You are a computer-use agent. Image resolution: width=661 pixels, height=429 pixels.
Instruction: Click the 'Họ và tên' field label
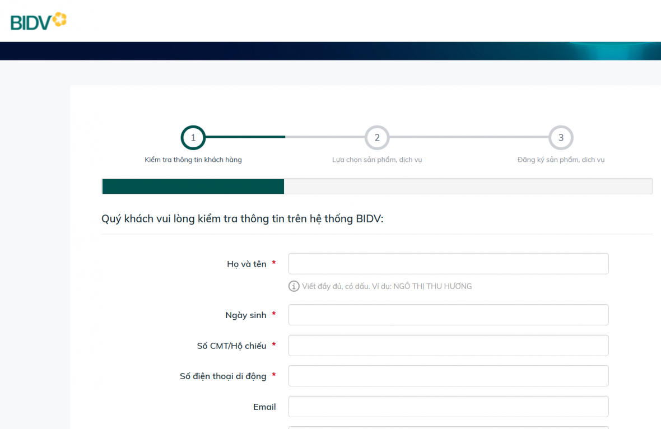[246, 264]
